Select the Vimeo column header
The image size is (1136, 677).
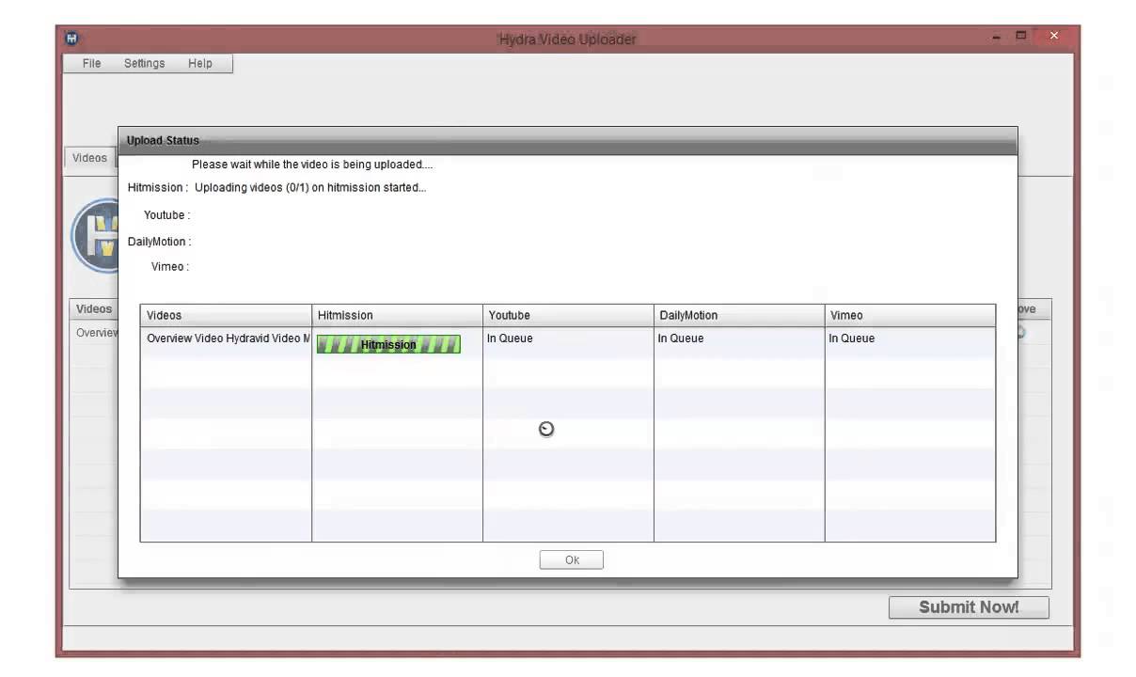tap(910, 315)
